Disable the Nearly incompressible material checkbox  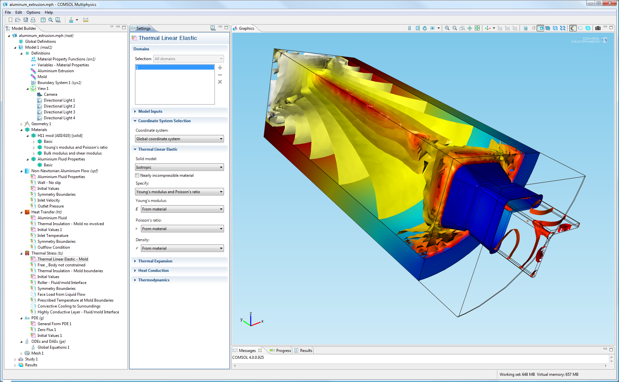137,175
